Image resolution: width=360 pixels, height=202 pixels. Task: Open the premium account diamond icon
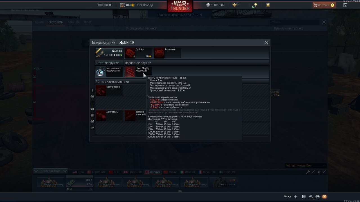pyautogui.click(x=268, y=5)
